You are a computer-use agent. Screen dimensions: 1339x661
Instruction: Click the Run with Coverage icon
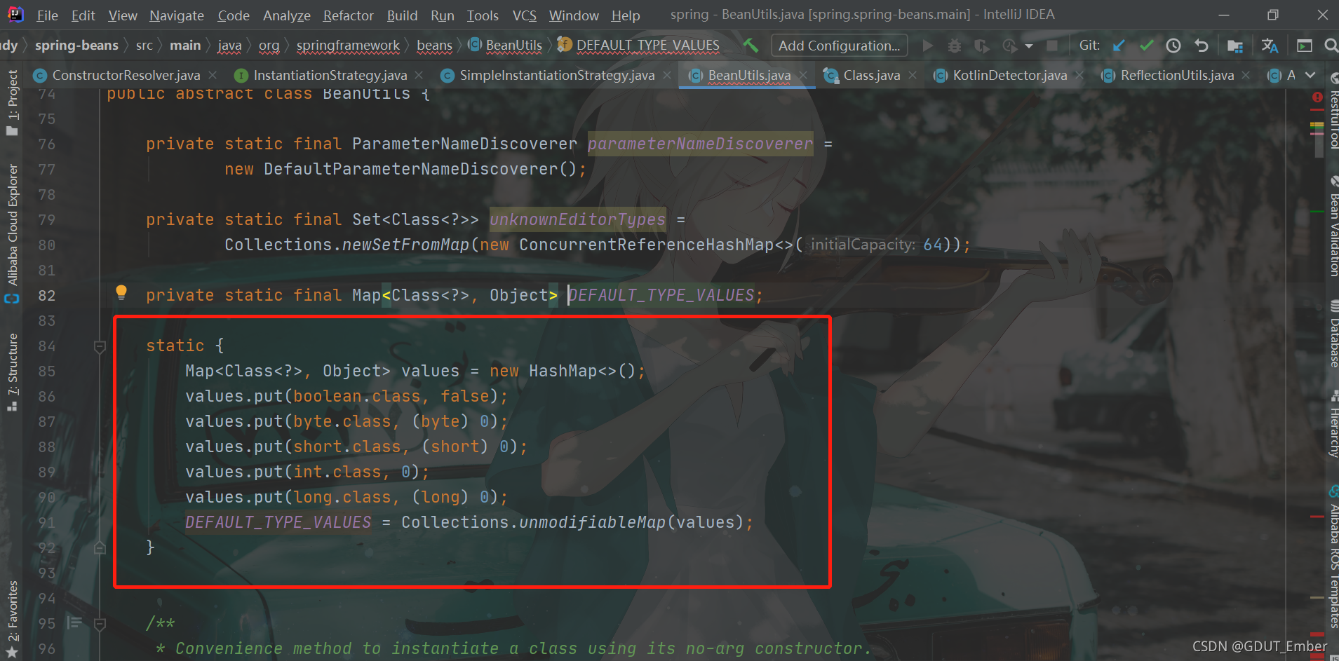(x=982, y=46)
